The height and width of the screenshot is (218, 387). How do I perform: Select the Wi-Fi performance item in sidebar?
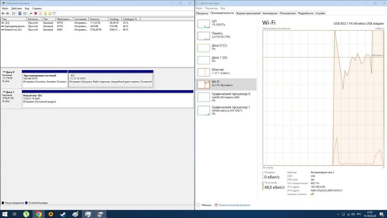click(x=226, y=84)
